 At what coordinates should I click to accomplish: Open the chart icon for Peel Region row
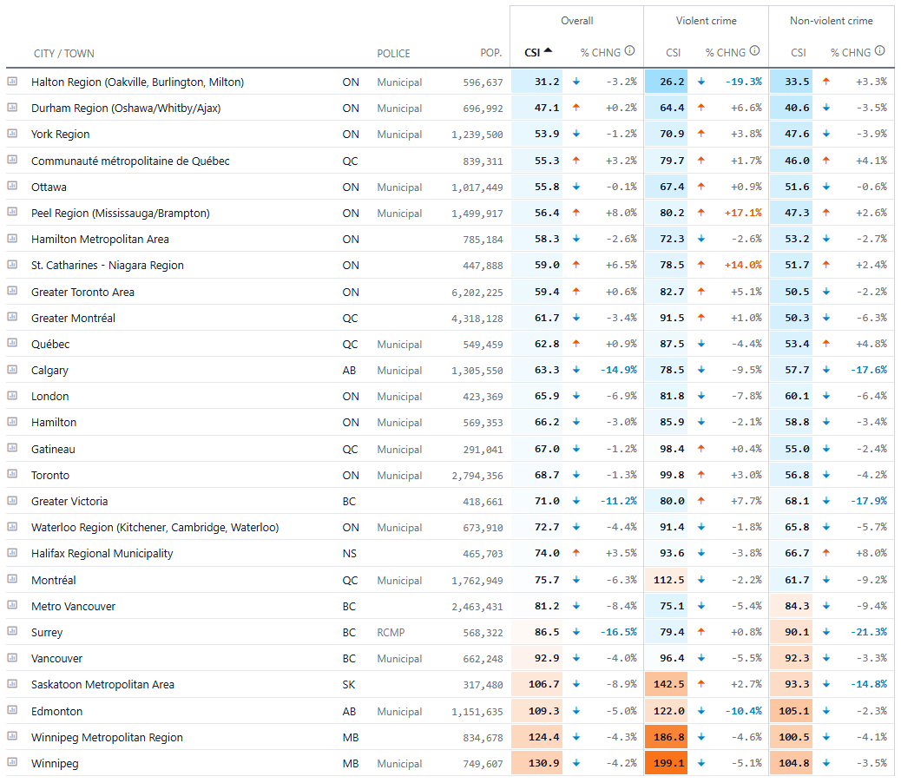[12, 212]
